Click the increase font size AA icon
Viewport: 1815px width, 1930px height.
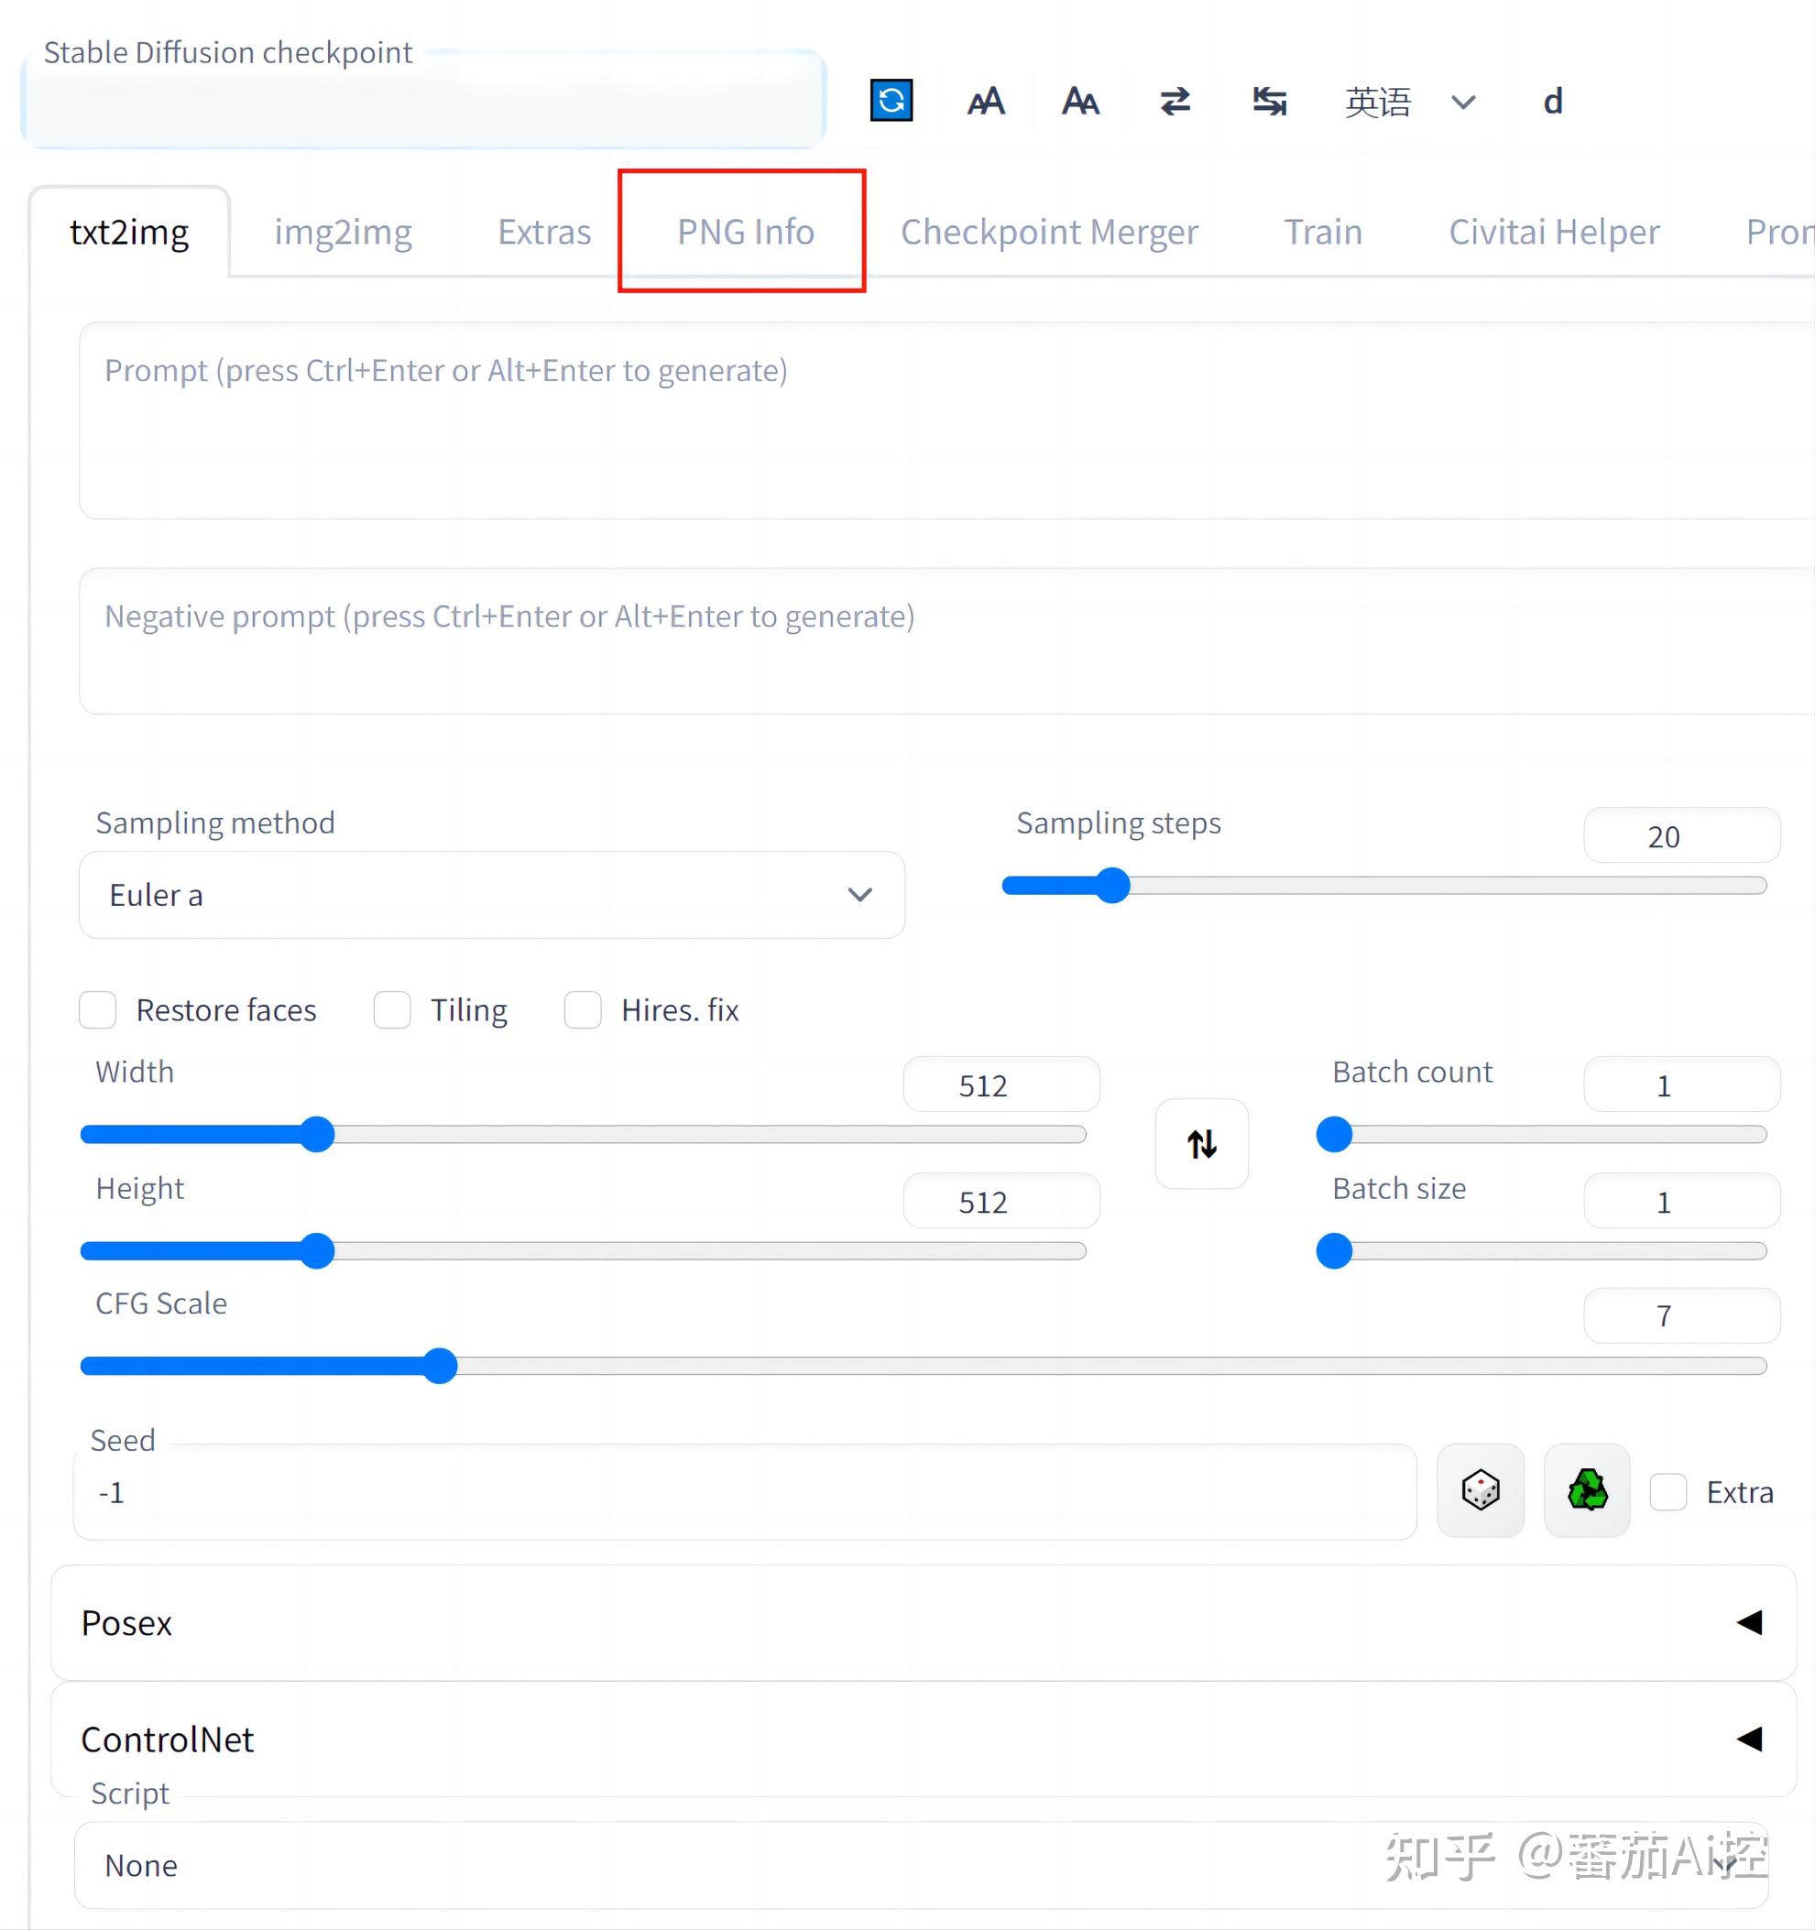coord(985,101)
